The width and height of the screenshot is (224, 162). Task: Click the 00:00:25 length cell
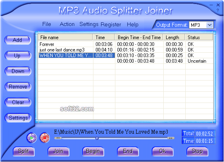174,55
